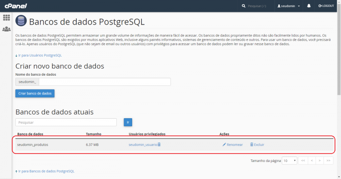Click the Excluir trash icon
Screen dimensions: 341x179
251,145
